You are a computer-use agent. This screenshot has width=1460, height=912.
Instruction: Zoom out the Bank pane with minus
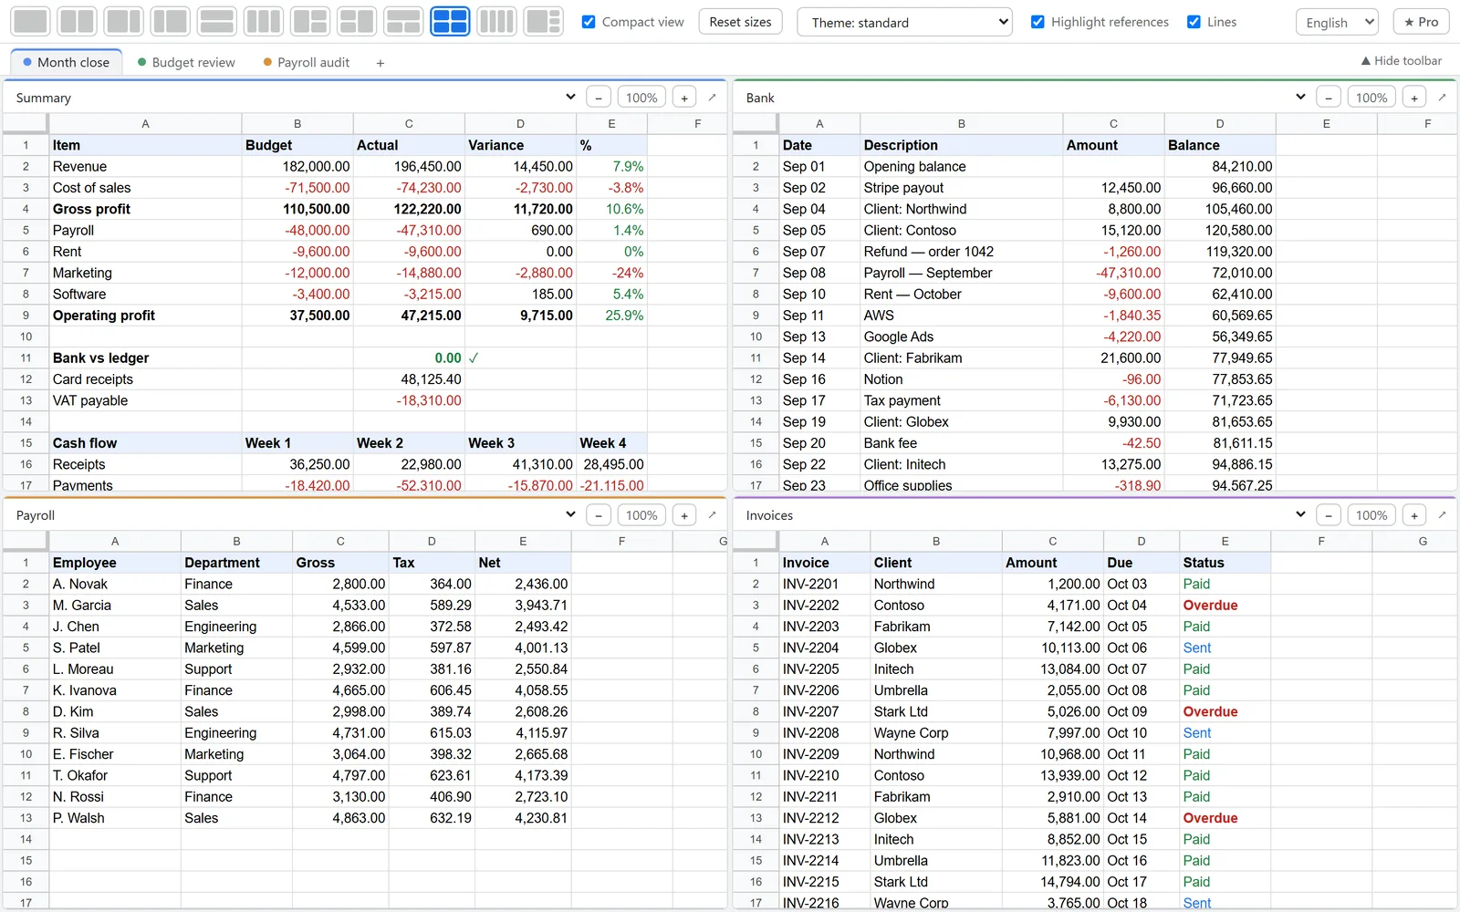tap(1329, 98)
